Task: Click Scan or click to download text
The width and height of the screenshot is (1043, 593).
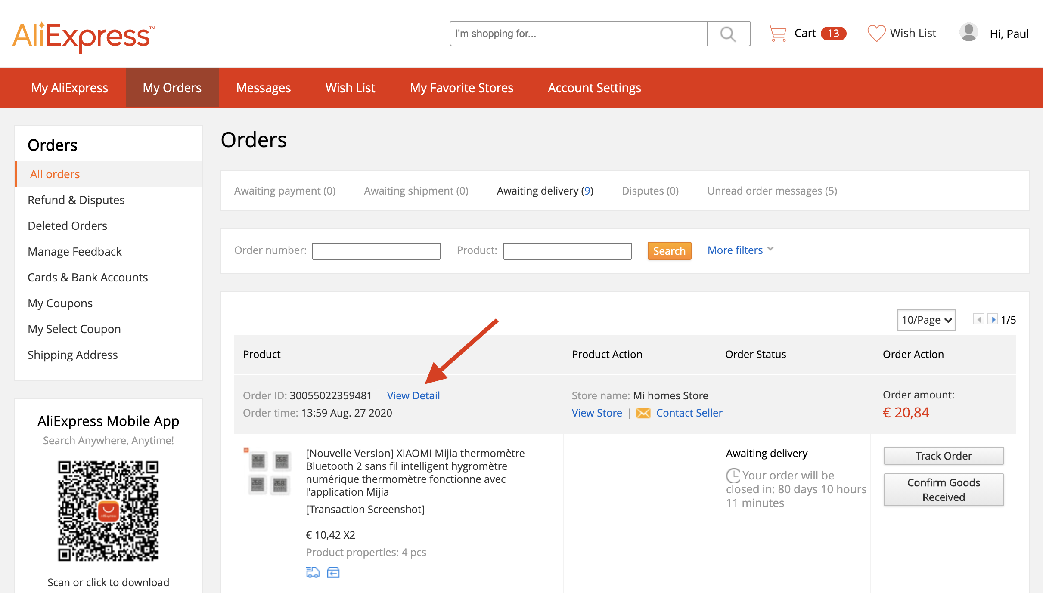Action: pyautogui.click(x=109, y=582)
